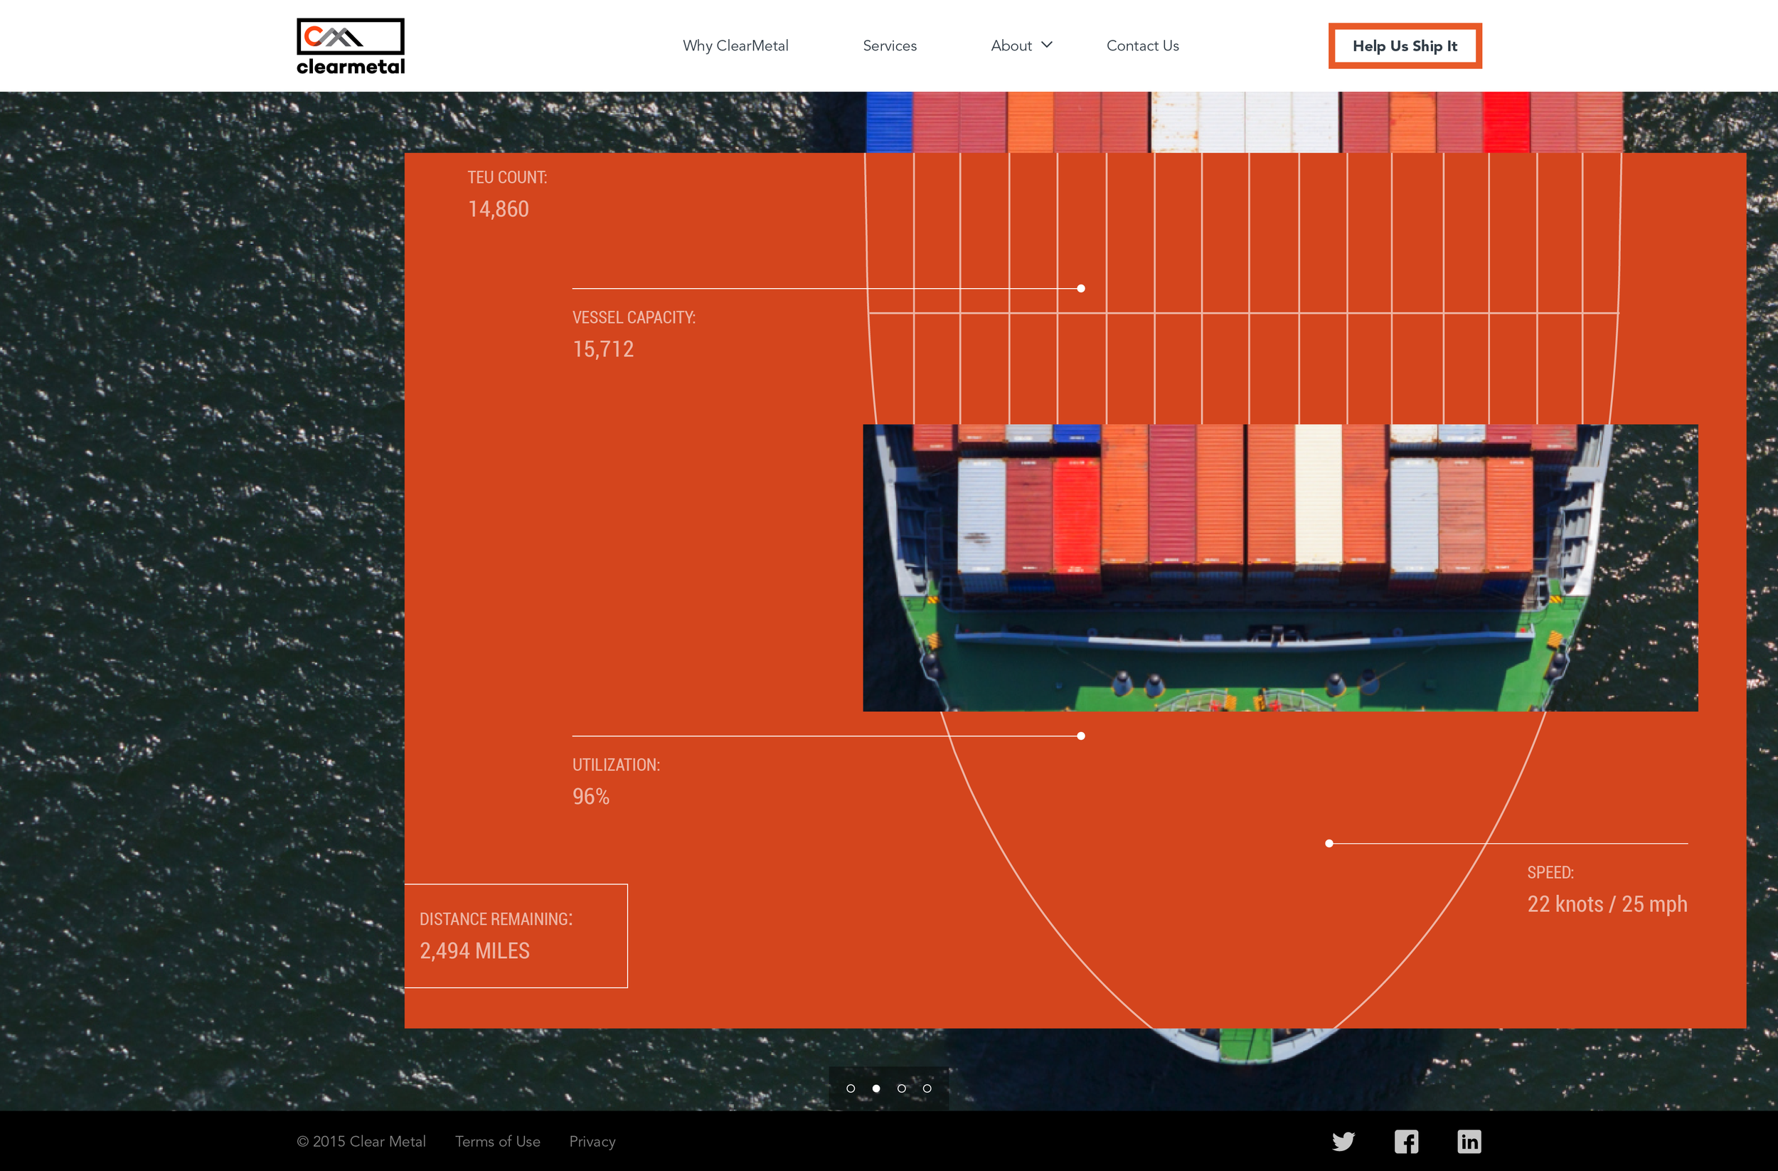Open the About menu item

1011,46
